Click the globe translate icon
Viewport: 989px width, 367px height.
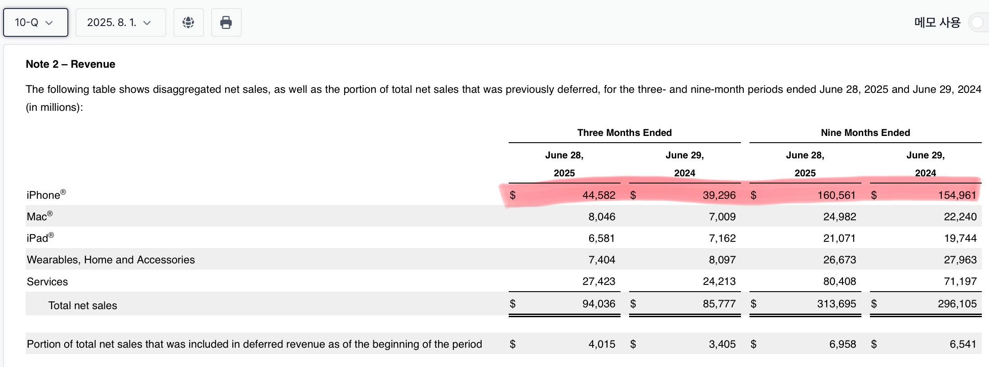coord(188,22)
